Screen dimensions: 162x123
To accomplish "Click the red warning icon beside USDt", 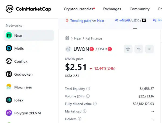I will click(x=110, y=49).
